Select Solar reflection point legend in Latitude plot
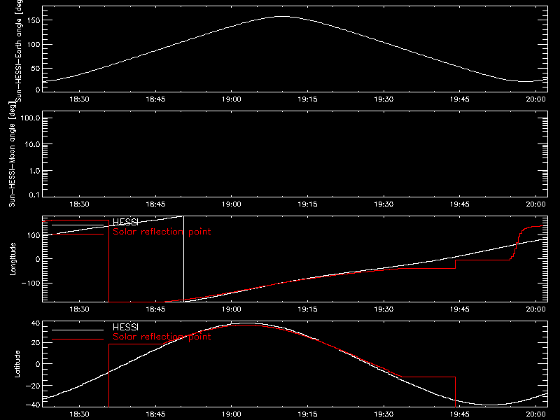The image size is (560, 420). click(162, 337)
